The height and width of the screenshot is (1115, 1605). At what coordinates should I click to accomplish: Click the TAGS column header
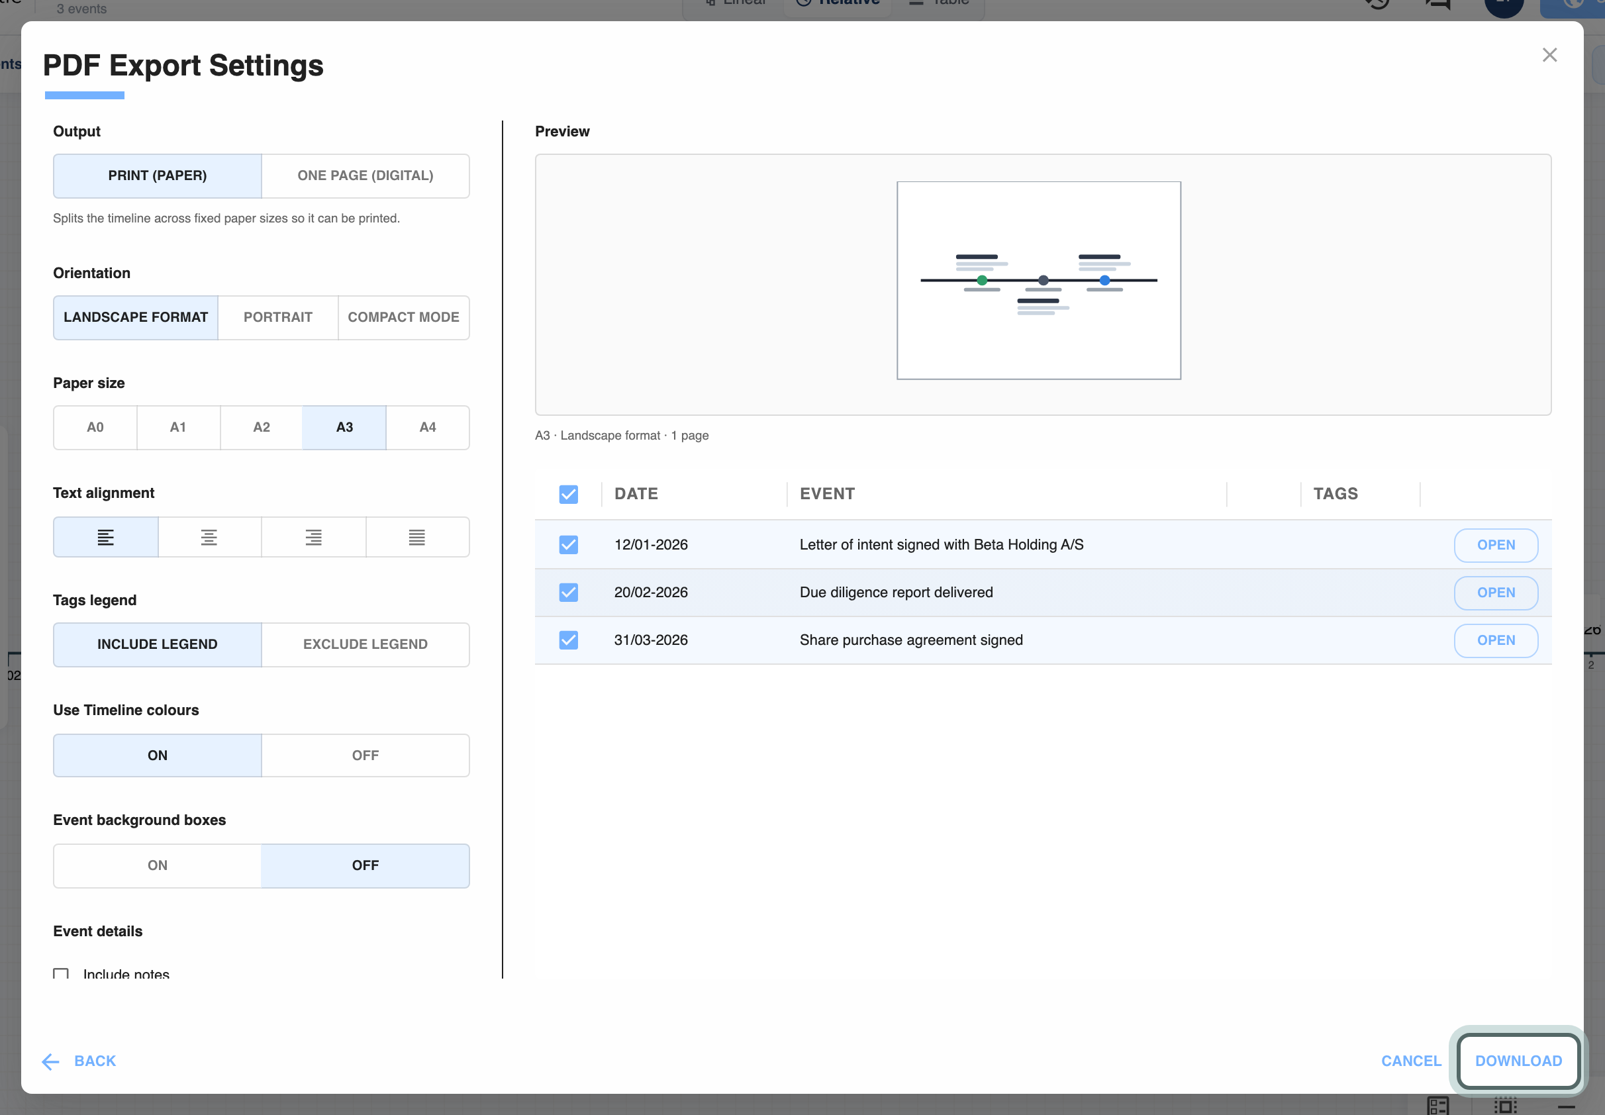coord(1336,494)
